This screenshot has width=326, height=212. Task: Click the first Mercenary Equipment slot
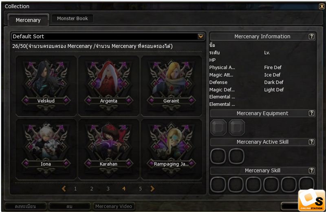(218, 127)
